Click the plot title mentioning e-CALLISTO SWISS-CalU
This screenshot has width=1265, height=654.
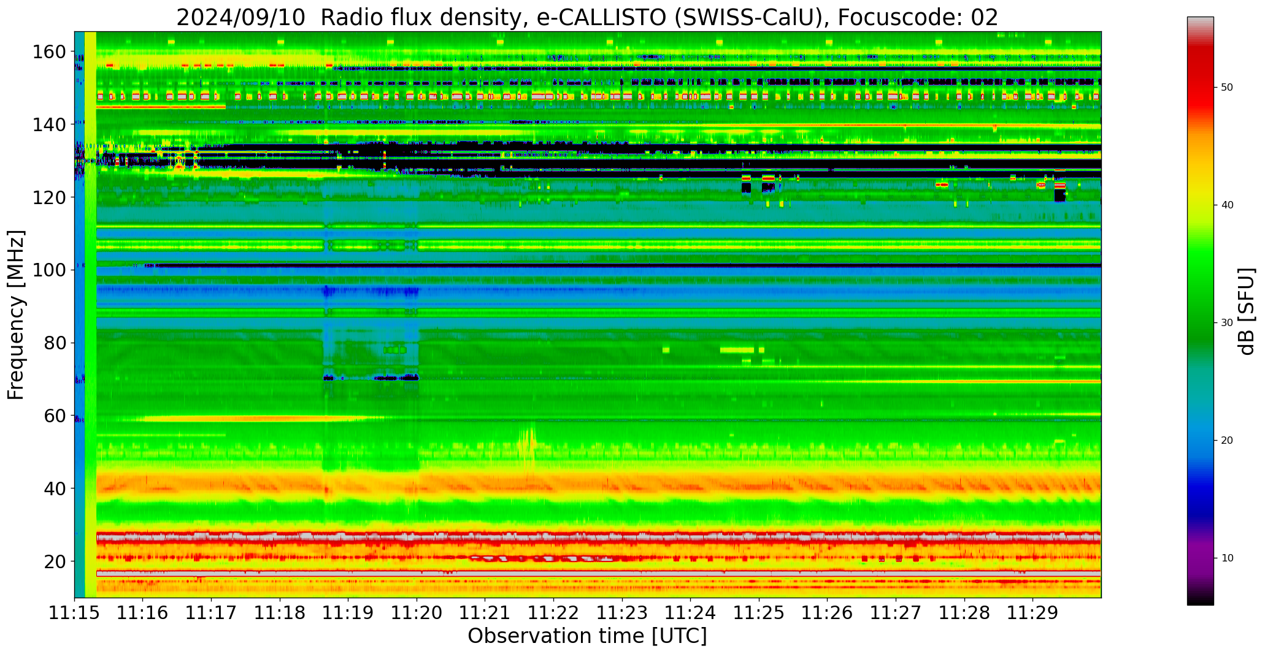coord(587,17)
